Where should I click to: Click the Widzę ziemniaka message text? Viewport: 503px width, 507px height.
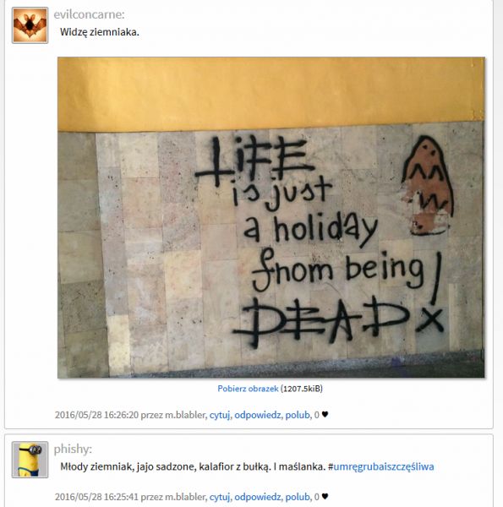tap(100, 32)
